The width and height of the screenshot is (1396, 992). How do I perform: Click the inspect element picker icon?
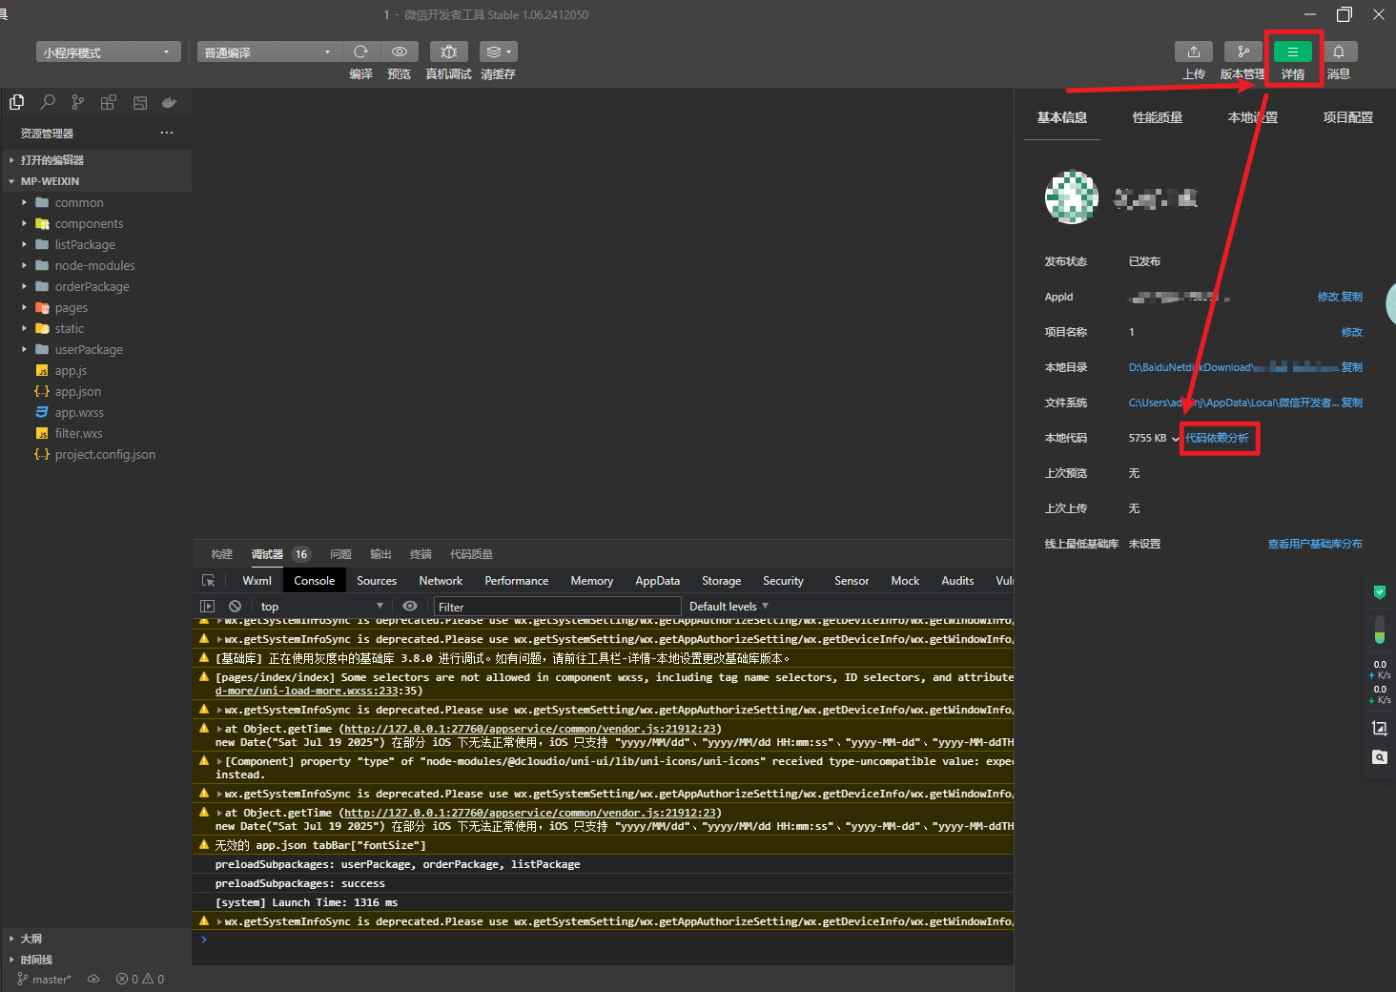208,581
